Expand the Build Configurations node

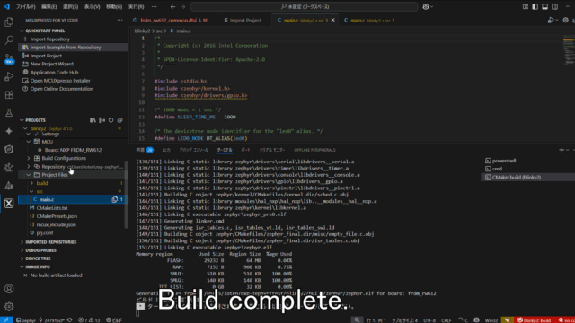click(x=29, y=158)
